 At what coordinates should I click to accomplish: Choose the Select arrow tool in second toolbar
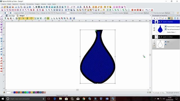[x=2, y=10]
